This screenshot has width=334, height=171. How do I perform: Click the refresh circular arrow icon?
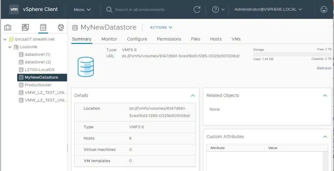pyautogui.click(x=197, y=9)
